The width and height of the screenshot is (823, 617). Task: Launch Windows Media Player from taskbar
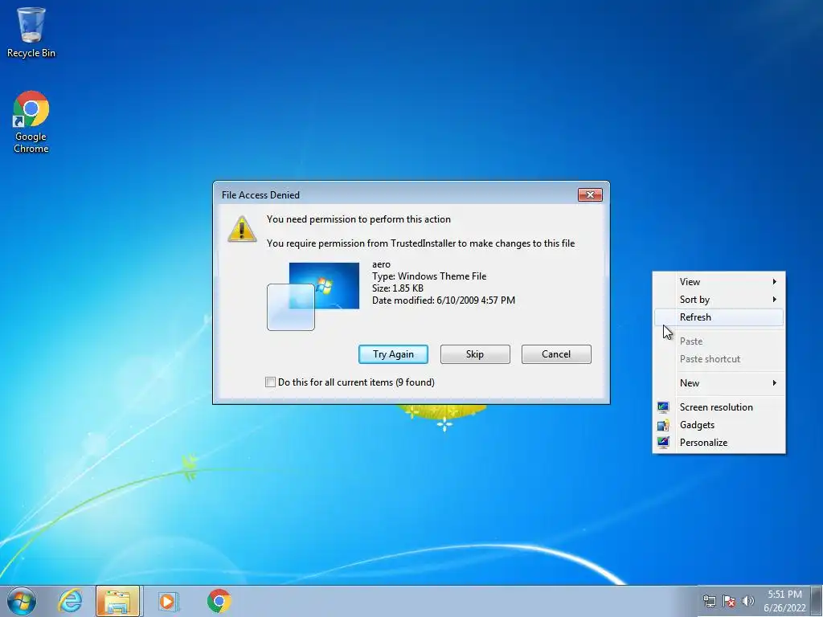168,601
